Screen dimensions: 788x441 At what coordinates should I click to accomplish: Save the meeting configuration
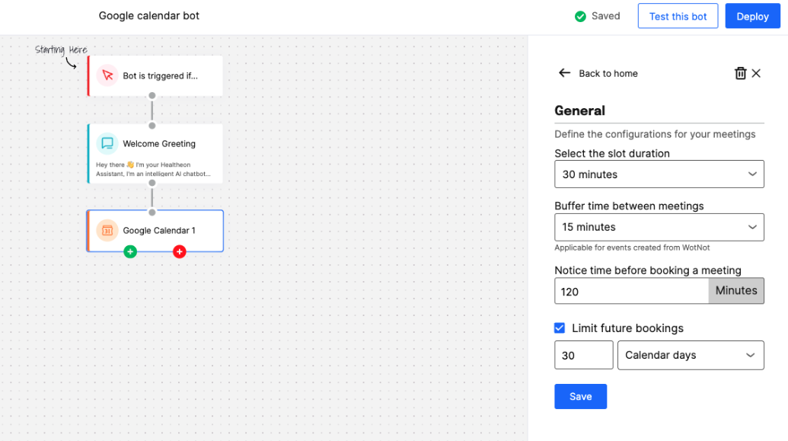click(580, 396)
